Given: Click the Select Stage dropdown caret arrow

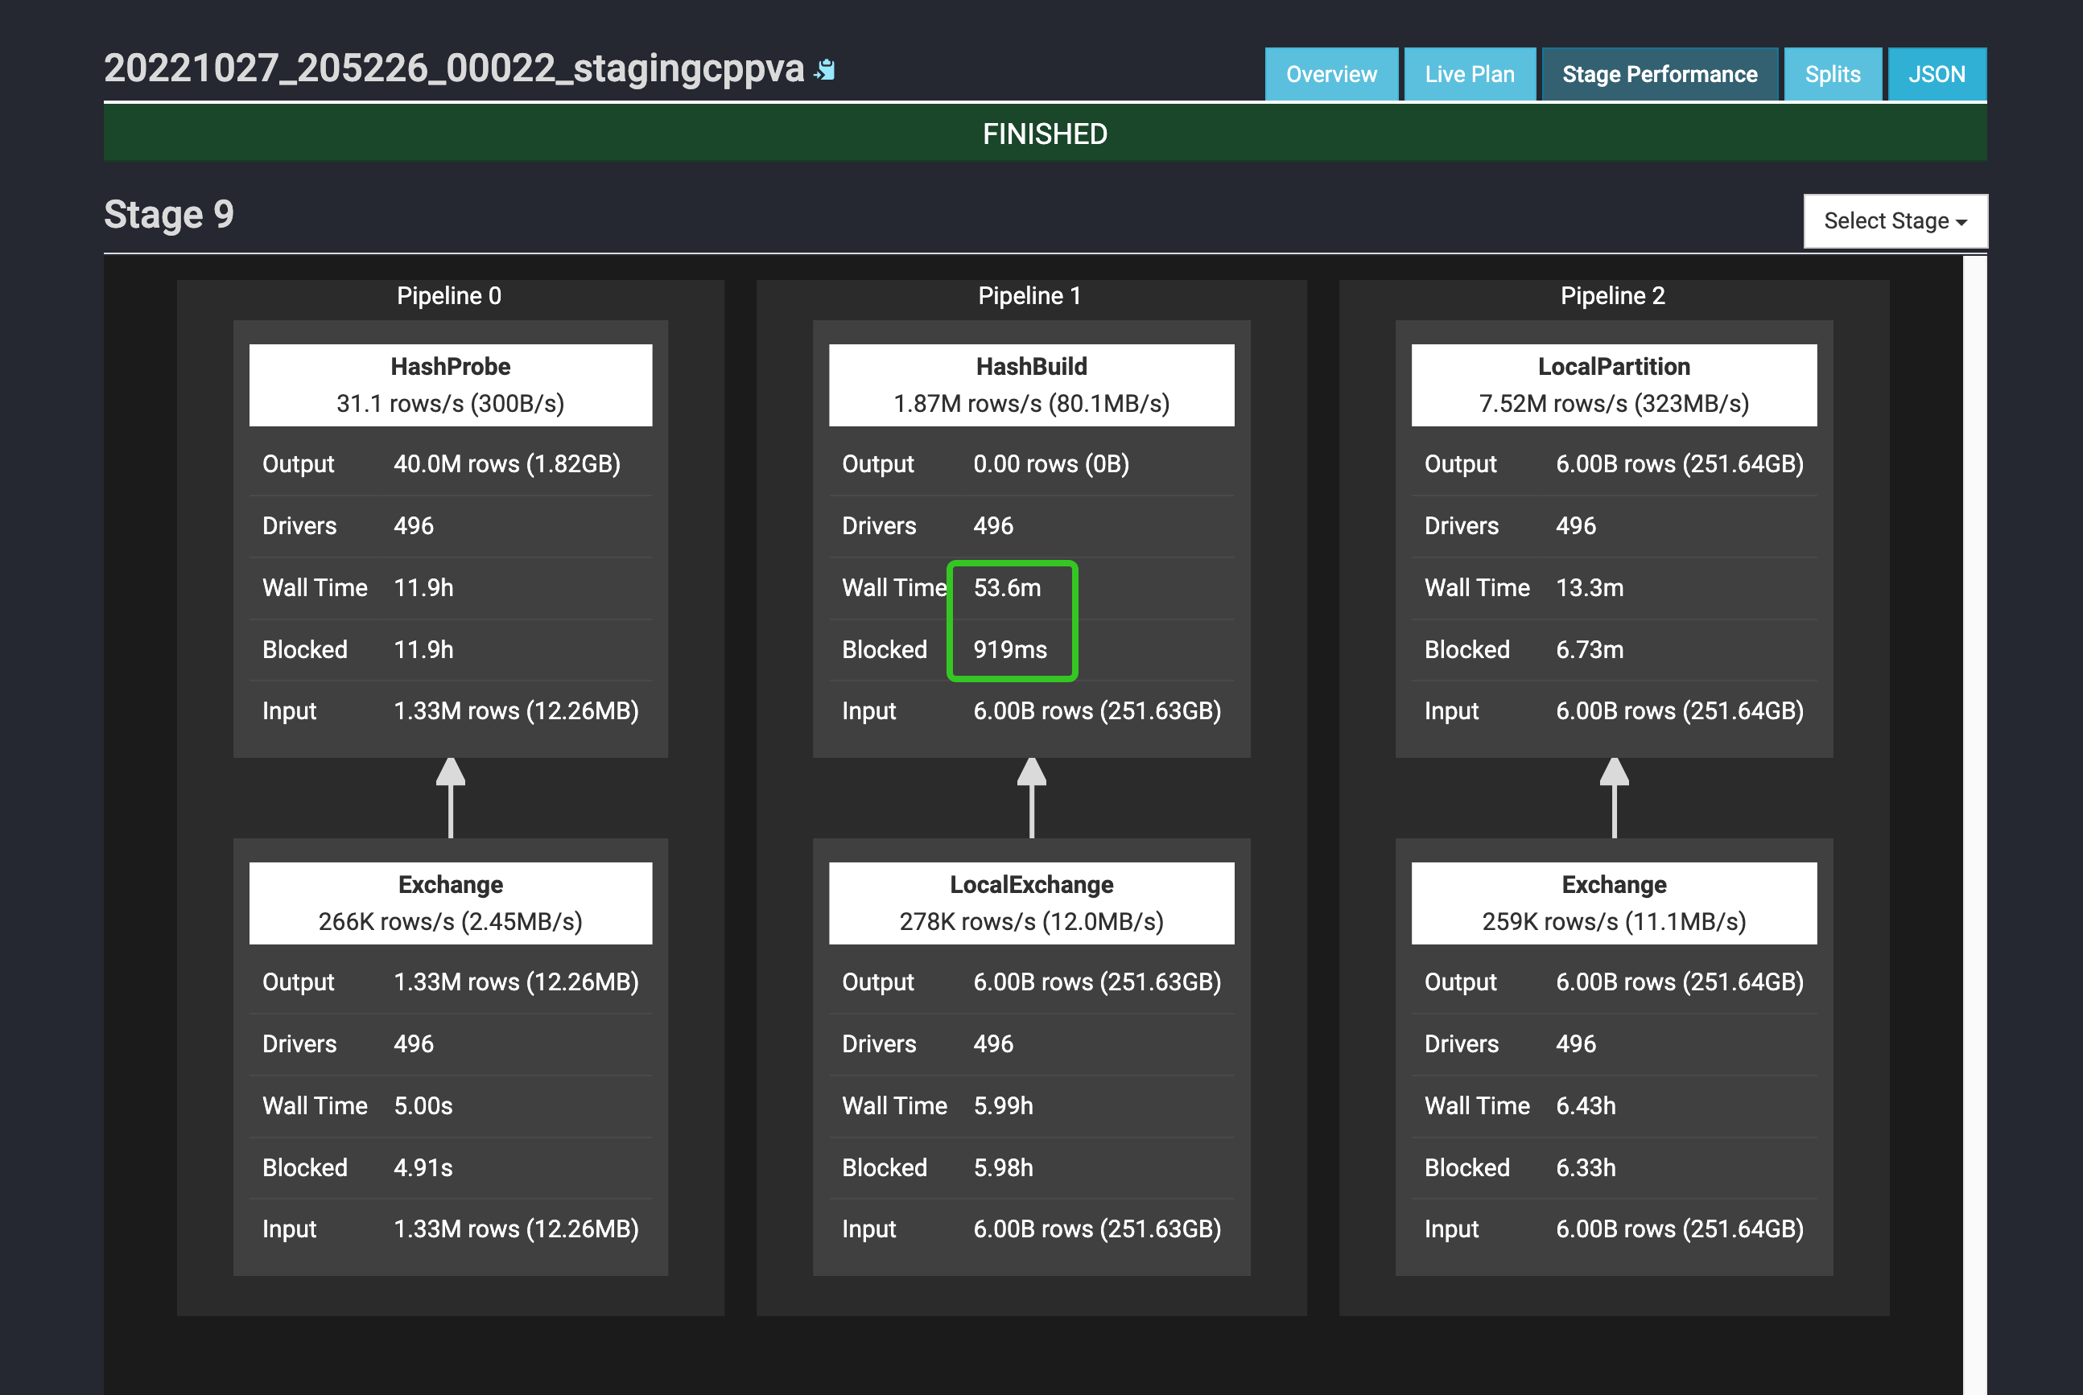Looking at the screenshot, I should [1965, 222].
